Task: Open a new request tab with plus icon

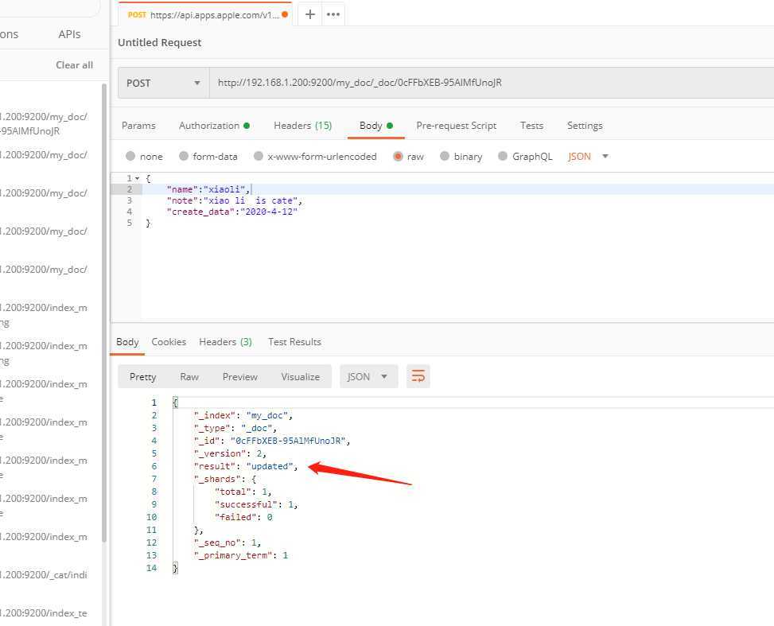Action: pos(310,14)
